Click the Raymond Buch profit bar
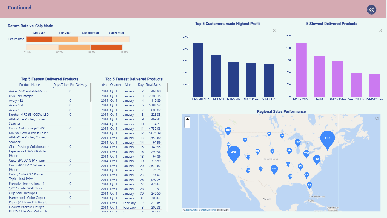The height and width of the screenshot is (218, 387). click(216, 75)
